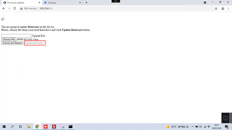Toggle the volume mute tray icon

(x=201, y=127)
